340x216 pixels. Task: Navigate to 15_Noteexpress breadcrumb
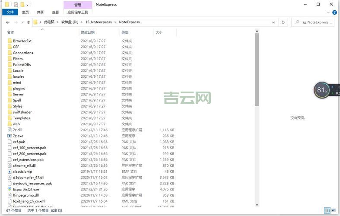(99, 22)
